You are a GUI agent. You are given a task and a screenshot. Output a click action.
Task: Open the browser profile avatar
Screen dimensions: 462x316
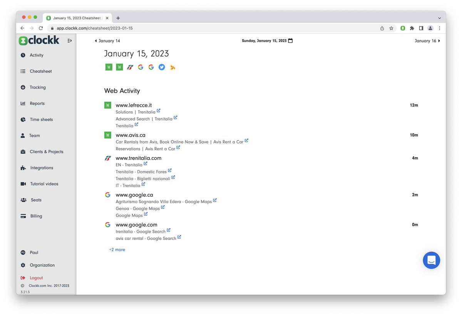430,28
